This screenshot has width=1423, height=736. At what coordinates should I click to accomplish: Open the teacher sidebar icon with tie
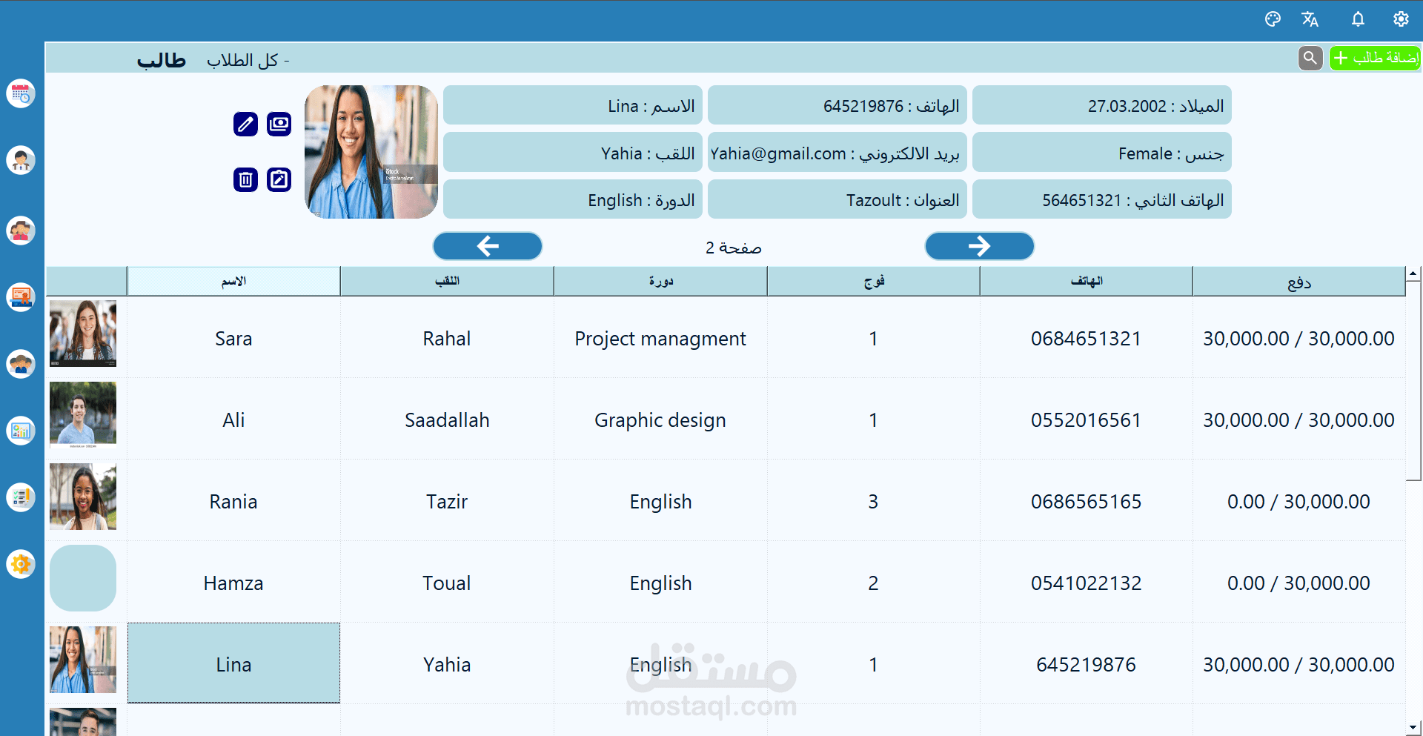21,160
